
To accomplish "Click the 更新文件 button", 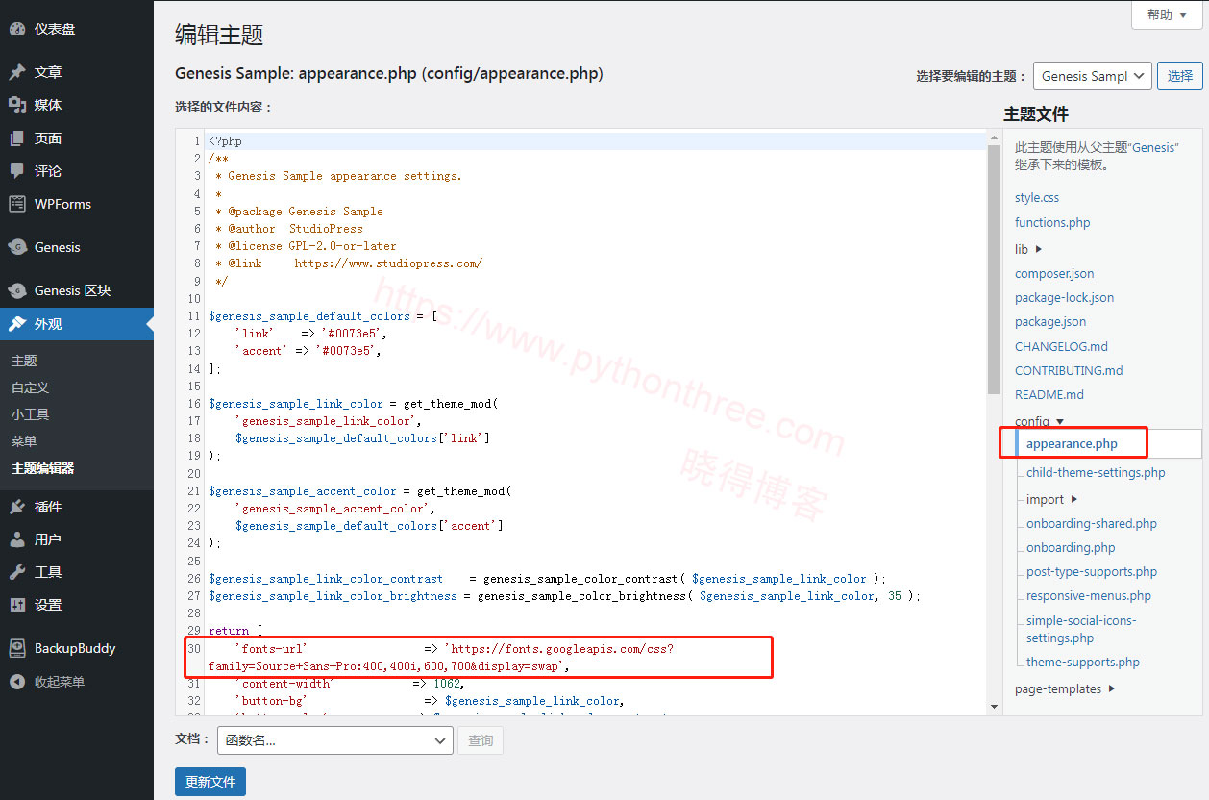I will pyautogui.click(x=210, y=782).
